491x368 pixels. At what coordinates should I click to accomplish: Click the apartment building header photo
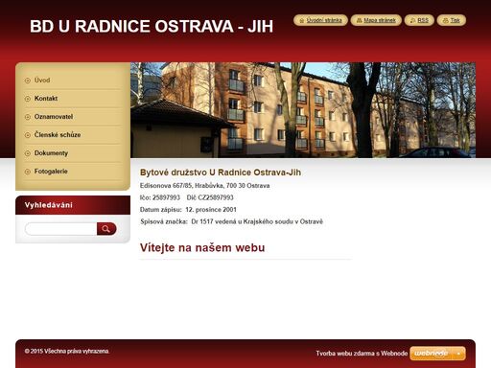[x=303, y=110]
